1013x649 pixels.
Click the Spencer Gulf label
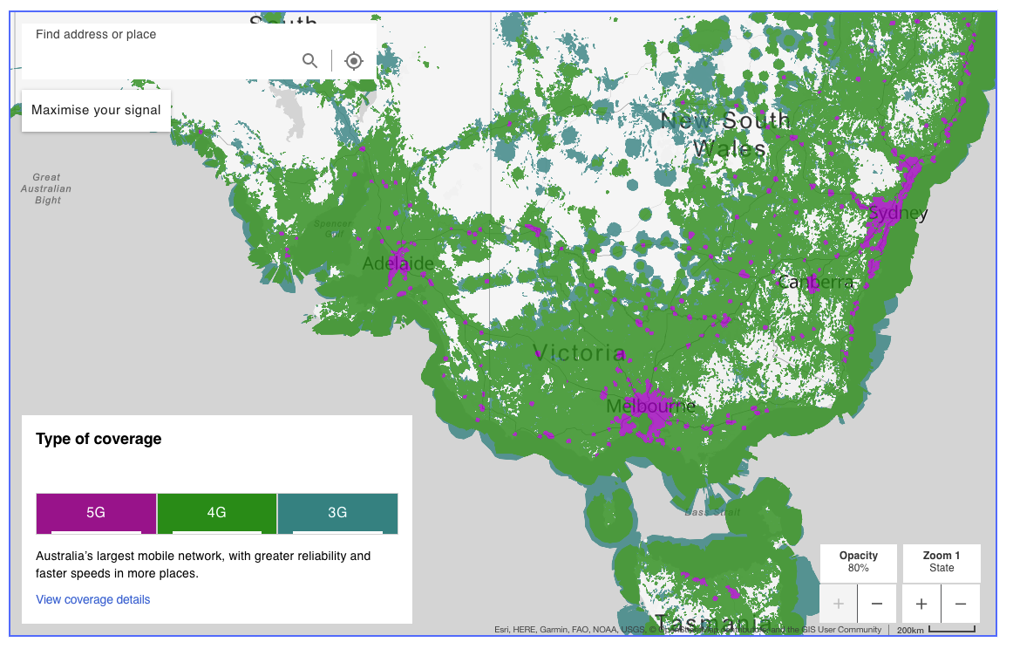point(333,229)
